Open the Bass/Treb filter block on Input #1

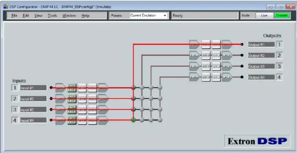(72, 88)
